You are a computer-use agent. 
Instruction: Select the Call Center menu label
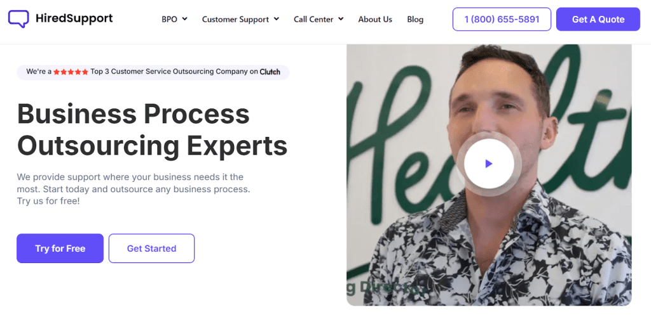[x=313, y=19]
